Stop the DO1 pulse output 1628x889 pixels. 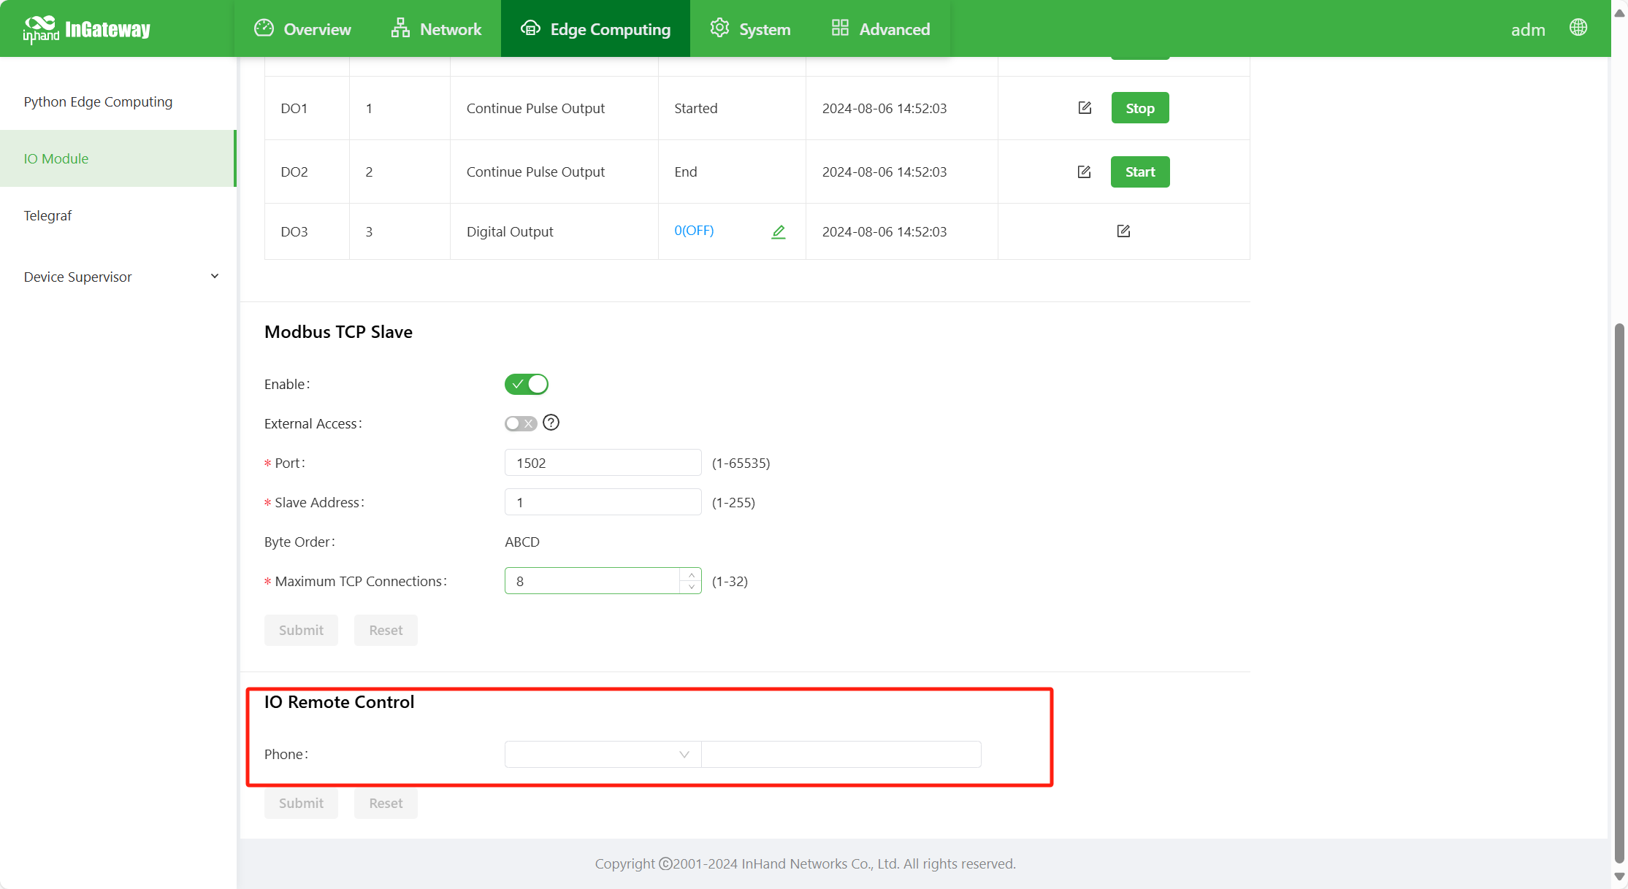(x=1139, y=108)
